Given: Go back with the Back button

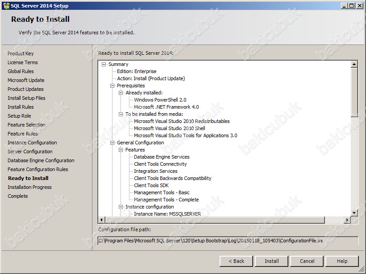Looking at the screenshot, I should [236, 261].
